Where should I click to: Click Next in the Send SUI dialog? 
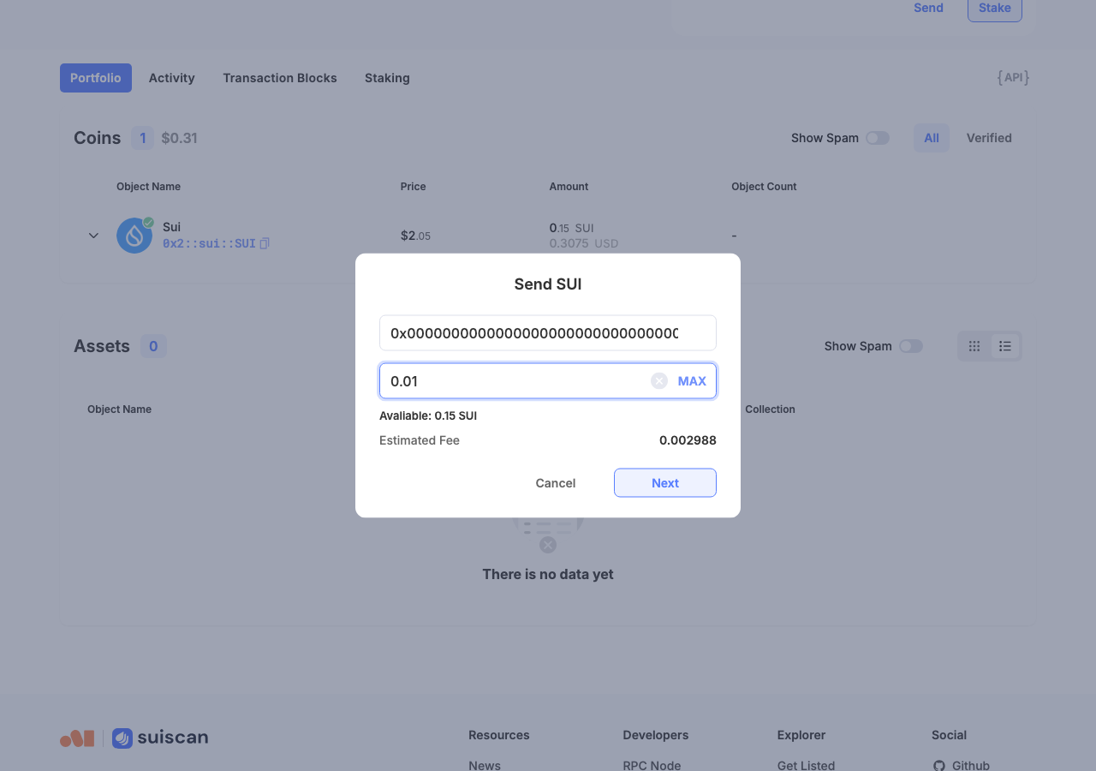pyautogui.click(x=665, y=483)
